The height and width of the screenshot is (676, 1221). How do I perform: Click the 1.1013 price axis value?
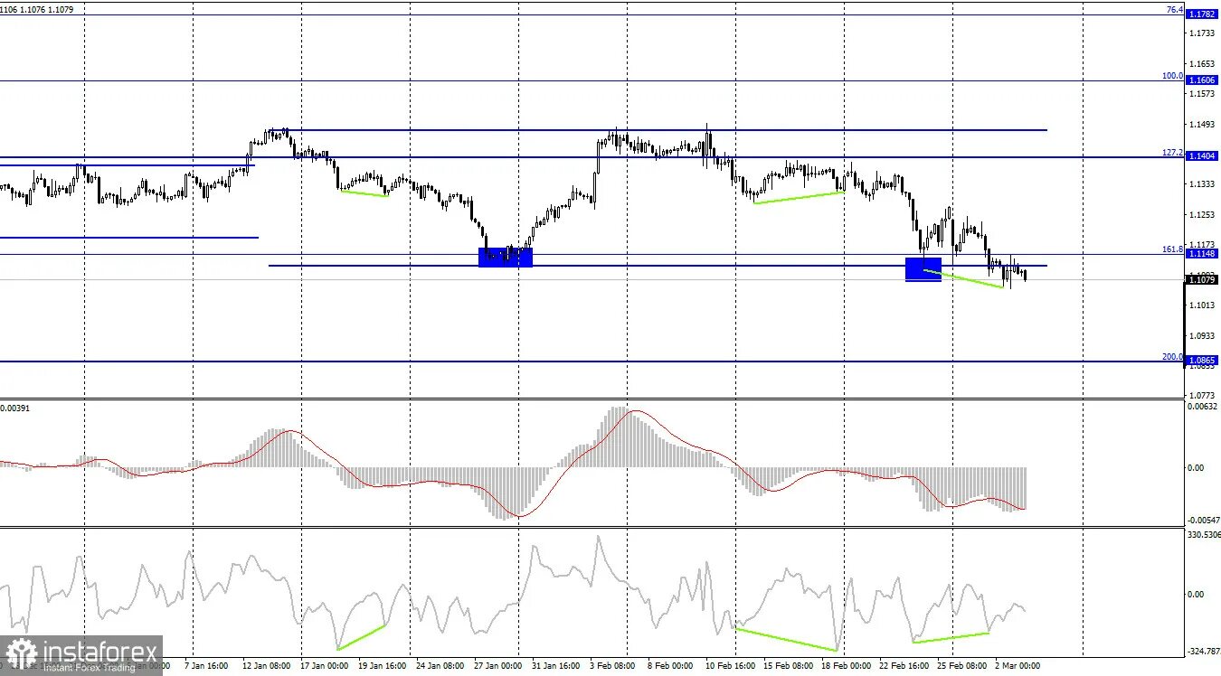1202,305
